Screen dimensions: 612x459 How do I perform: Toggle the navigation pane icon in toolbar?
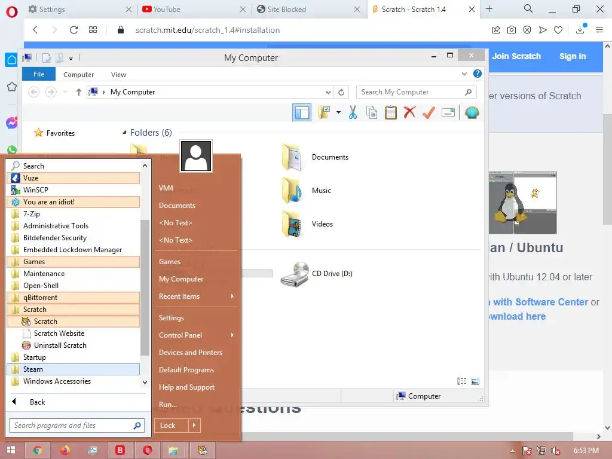tap(302, 113)
